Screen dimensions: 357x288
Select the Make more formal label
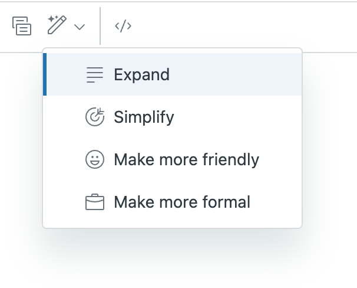182,202
